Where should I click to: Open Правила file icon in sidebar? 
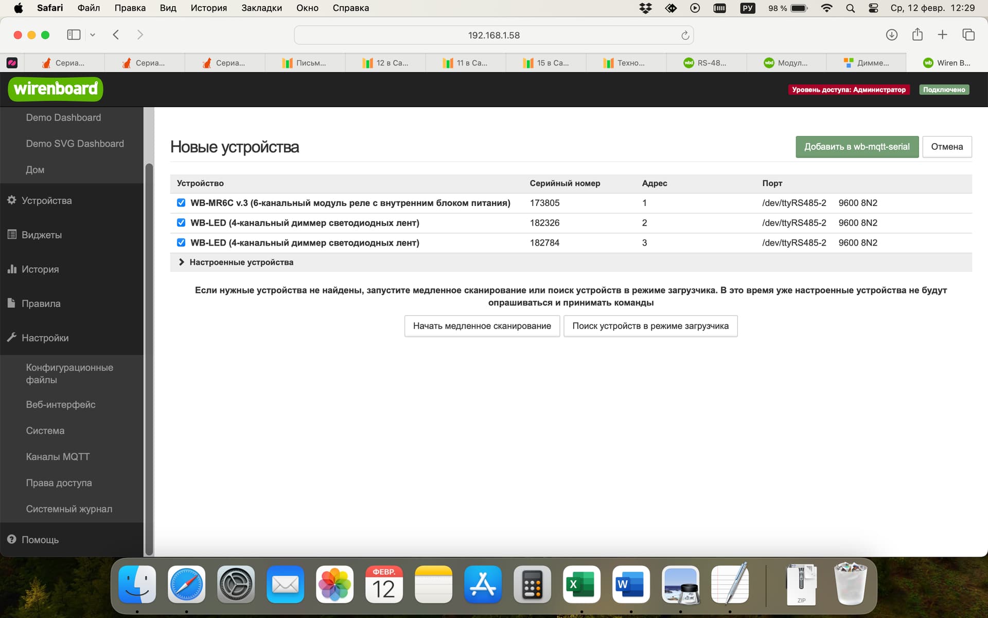tap(11, 303)
